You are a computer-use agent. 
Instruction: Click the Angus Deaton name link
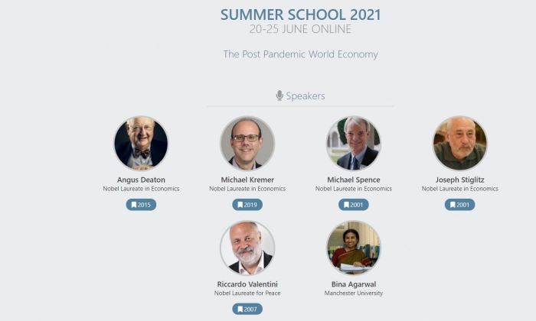point(141,180)
